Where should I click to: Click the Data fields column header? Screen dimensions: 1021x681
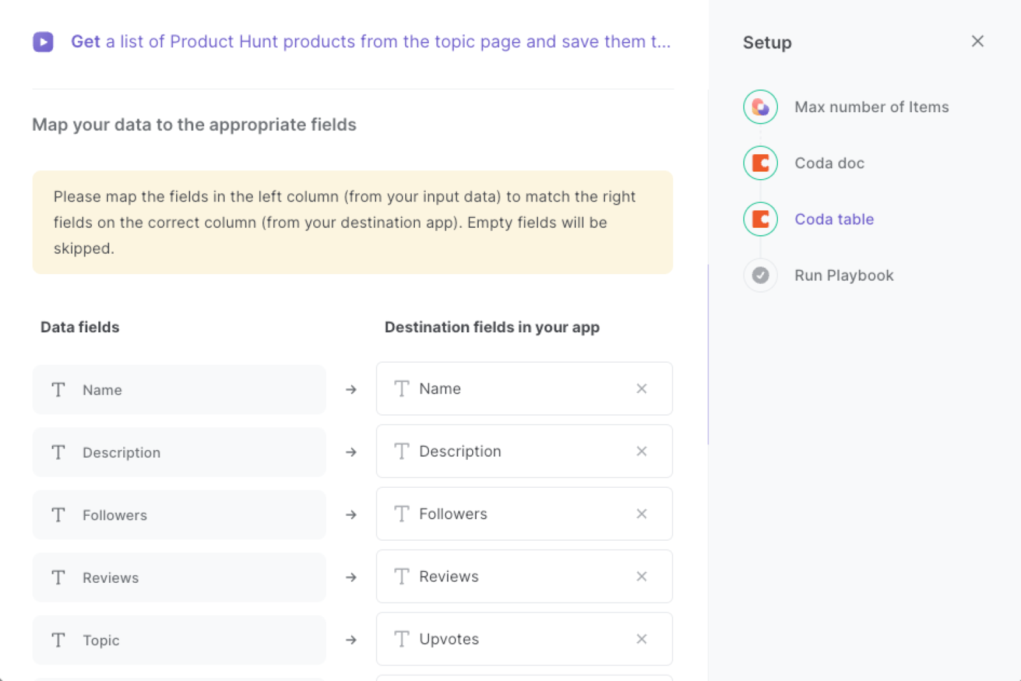click(x=80, y=327)
